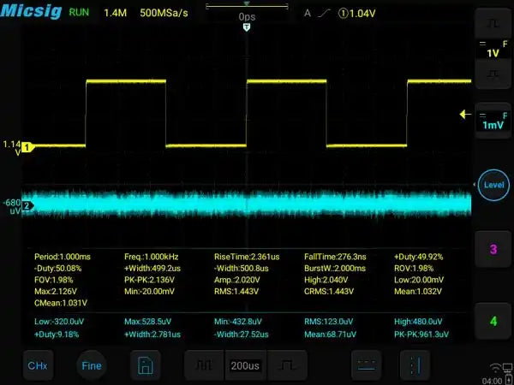Click the 200us timebase value
The width and height of the screenshot is (514, 385).
tap(245, 365)
